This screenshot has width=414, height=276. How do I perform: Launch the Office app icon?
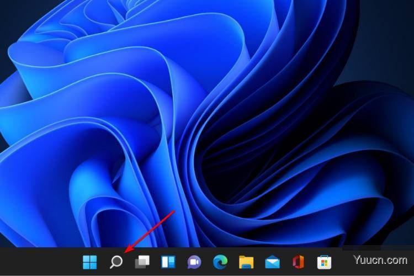point(298,262)
